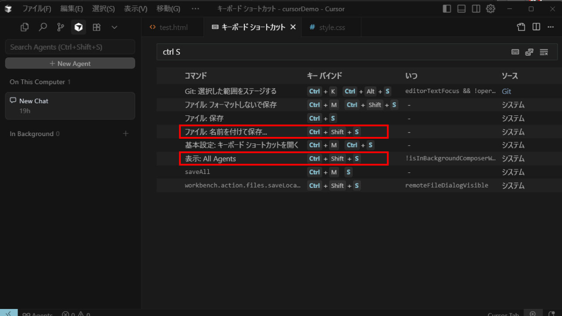
Task: Open the Explorer view icon
Action: [x=25, y=27]
